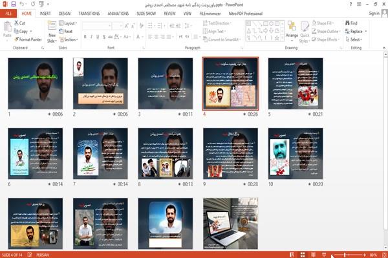The height and width of the screenshot is (258, 388).
Task: Select the oval shape in shapes gallery
Action: 271,24
